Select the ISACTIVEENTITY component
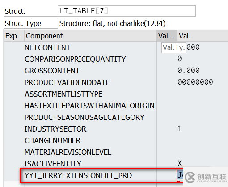This screenshot has width=228, height=187. pyautogui.click(x=53, y=164)
